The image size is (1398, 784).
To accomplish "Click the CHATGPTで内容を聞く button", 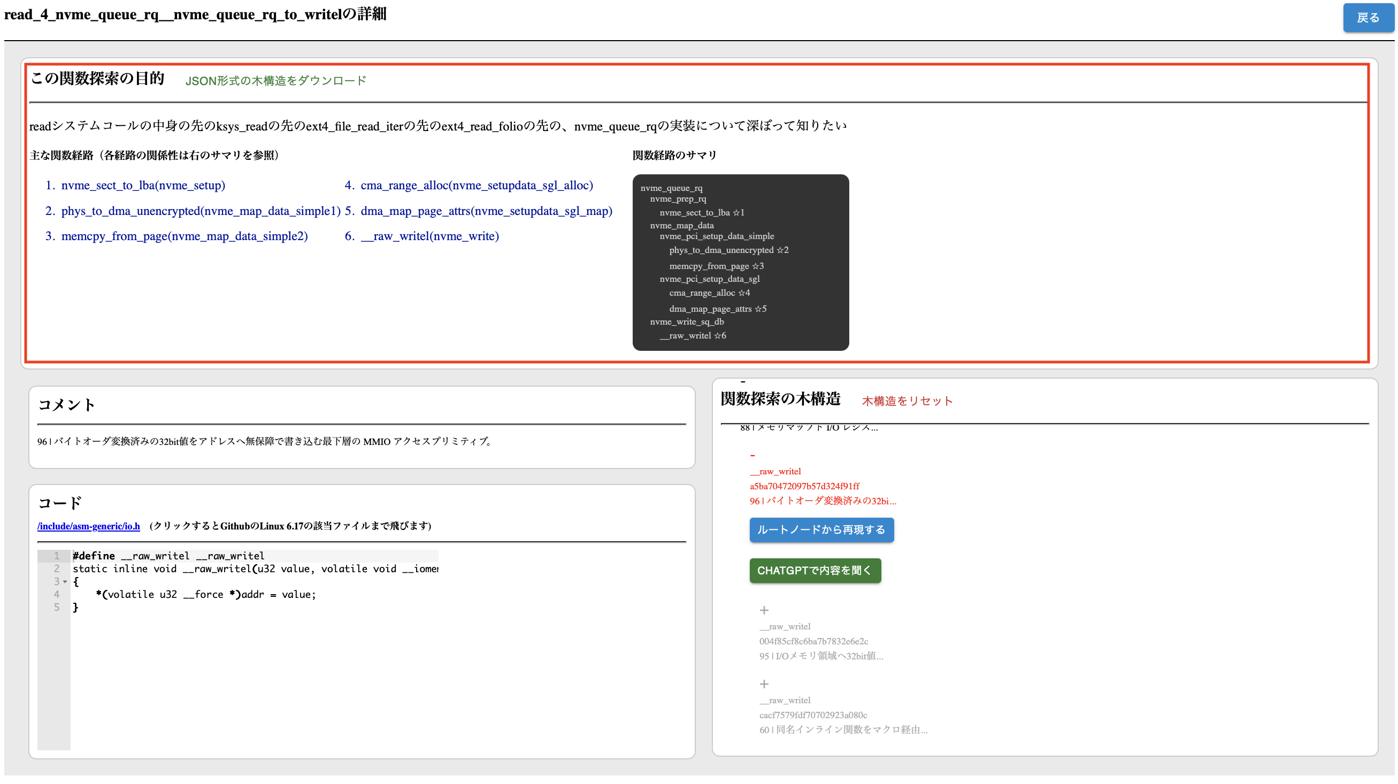I will click(815, 570).
